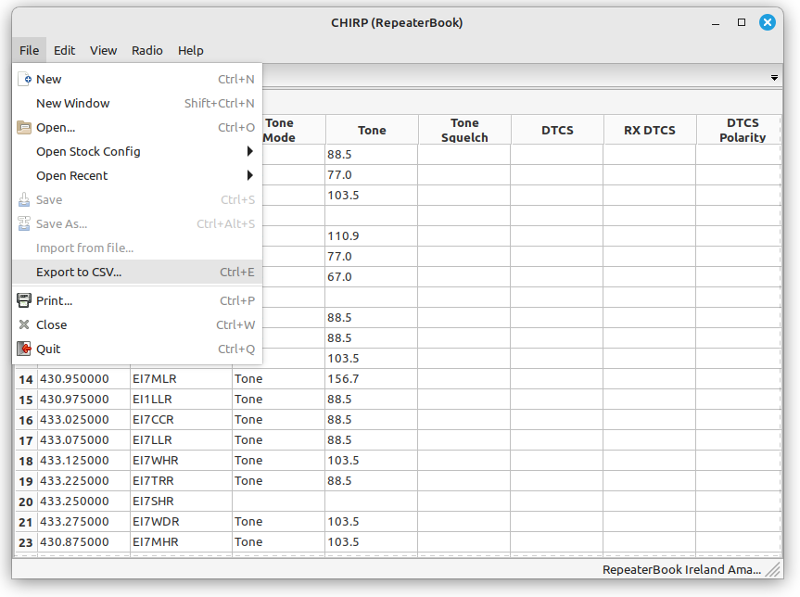Click Tone mode cell in EI7MLR row
The width and height of the screenshot is (800, 597).
[278, 379]
